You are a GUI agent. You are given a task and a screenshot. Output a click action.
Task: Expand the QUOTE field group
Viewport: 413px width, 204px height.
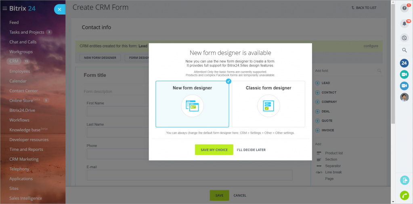point(324,121)
